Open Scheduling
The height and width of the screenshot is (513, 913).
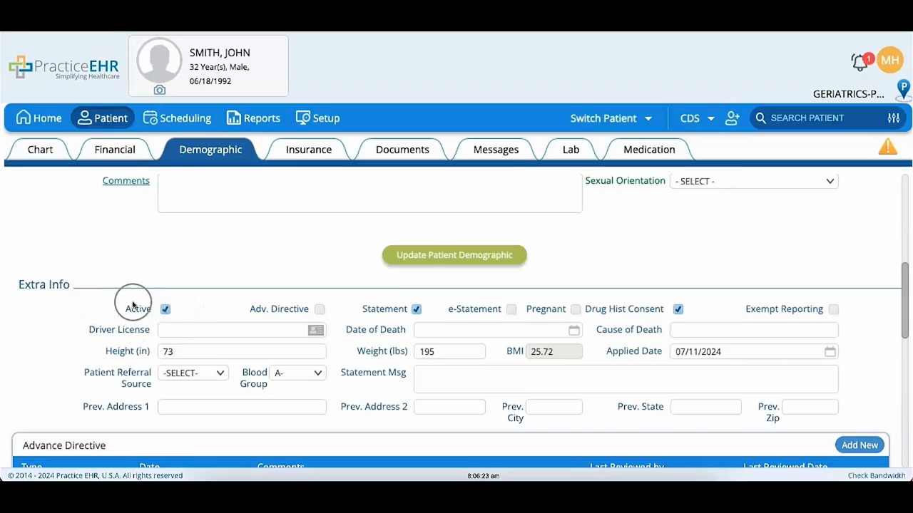[x=177, y=118]
